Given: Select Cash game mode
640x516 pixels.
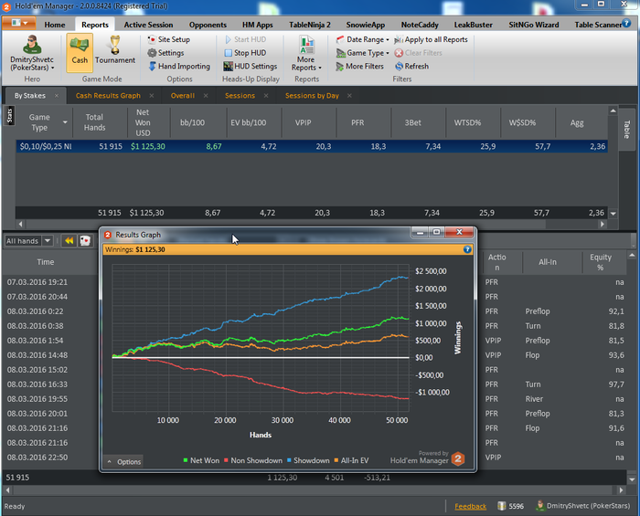Looking at the screenshot, I should tap(80, 53).
